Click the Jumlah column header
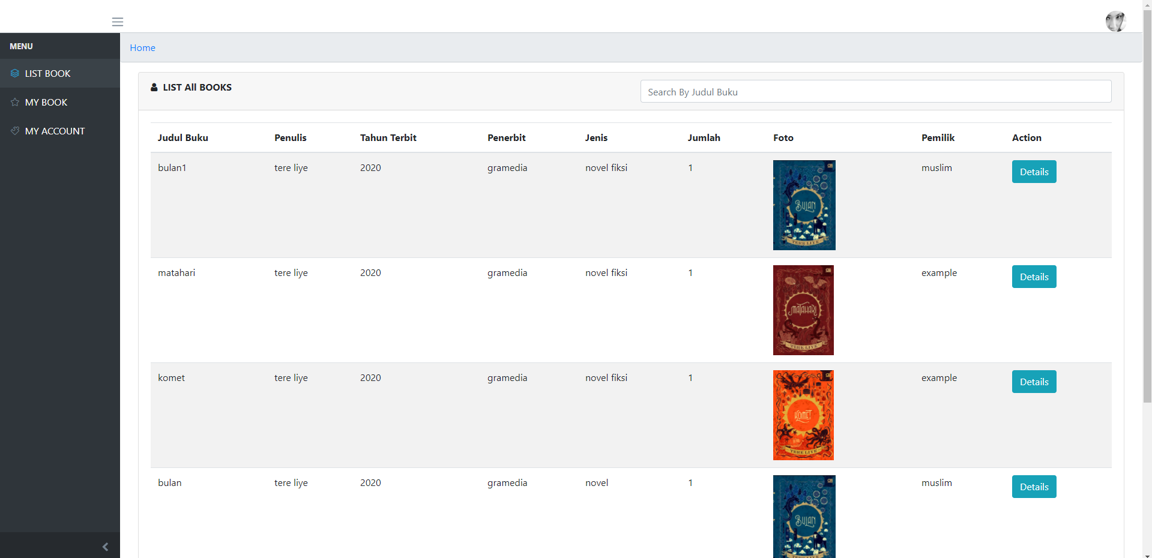Viewport: 1152px width, 558px height. [x=704, y=137]
